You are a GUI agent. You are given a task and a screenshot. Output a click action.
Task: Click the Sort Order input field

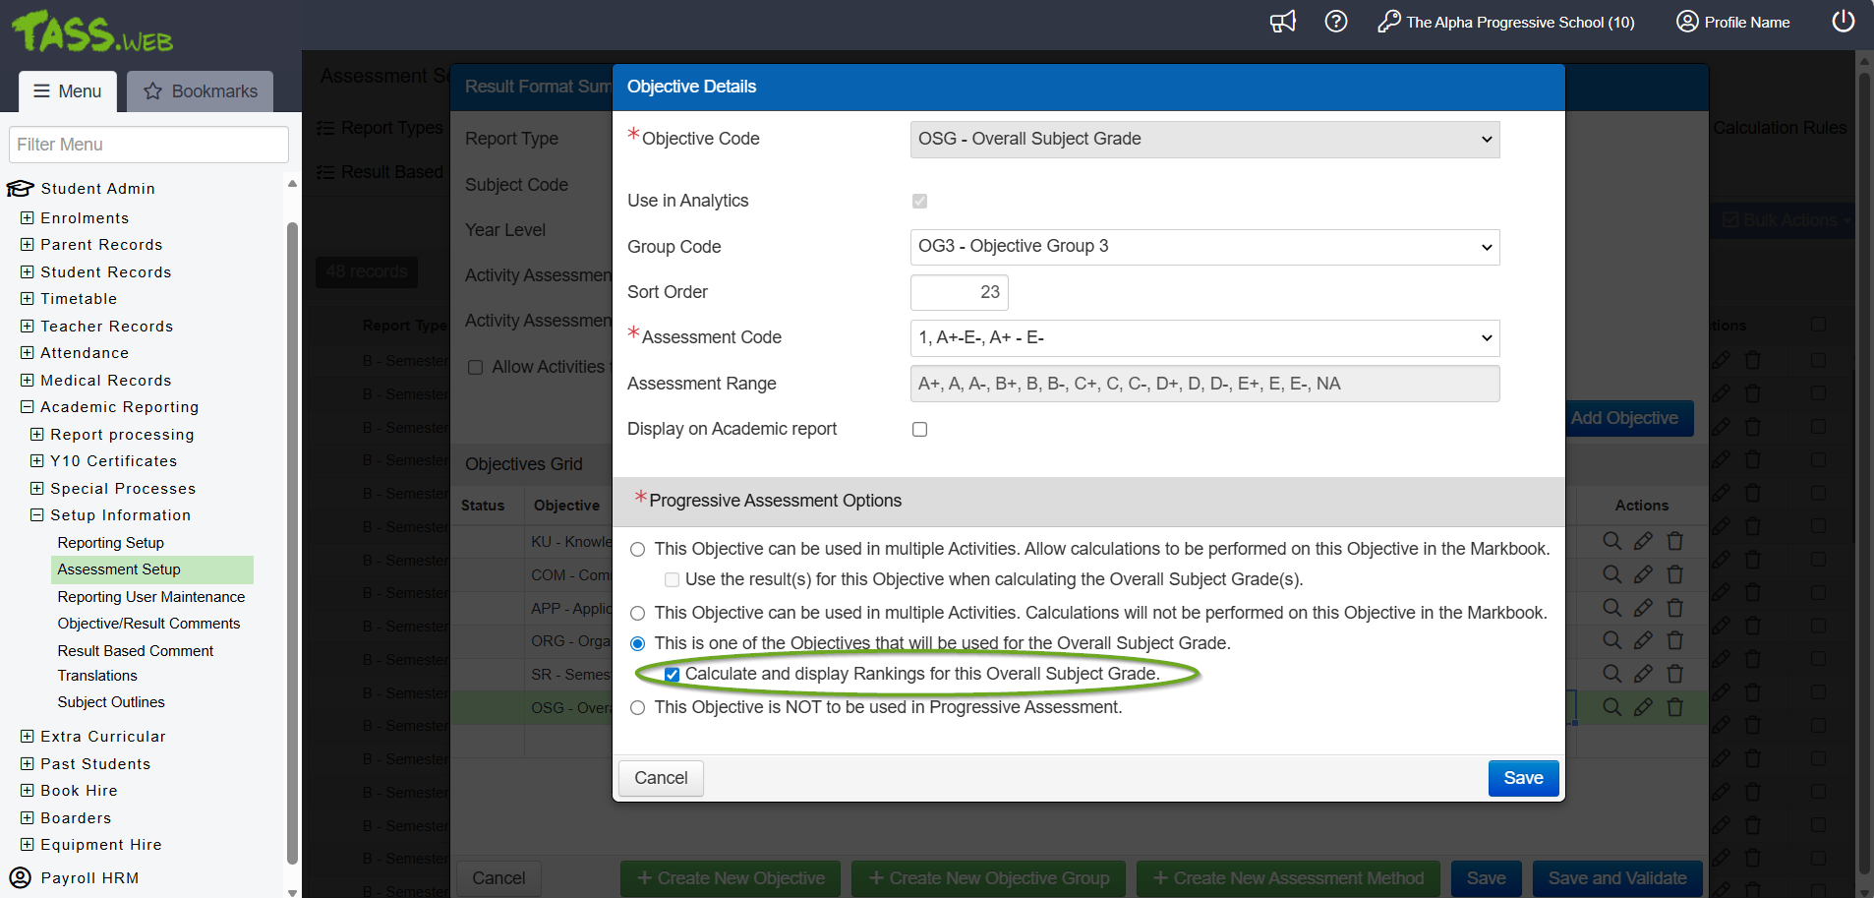[x=959, y=293]
